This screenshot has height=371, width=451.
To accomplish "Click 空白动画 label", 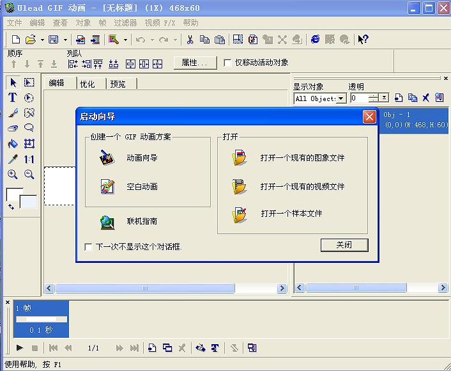I will (x=142, y=186).
